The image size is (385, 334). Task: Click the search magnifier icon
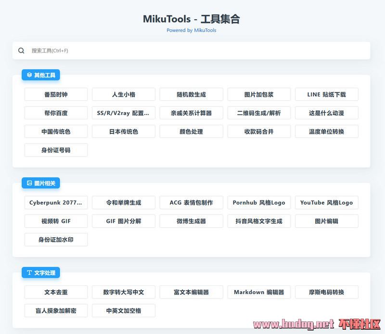tap(21, 51)
